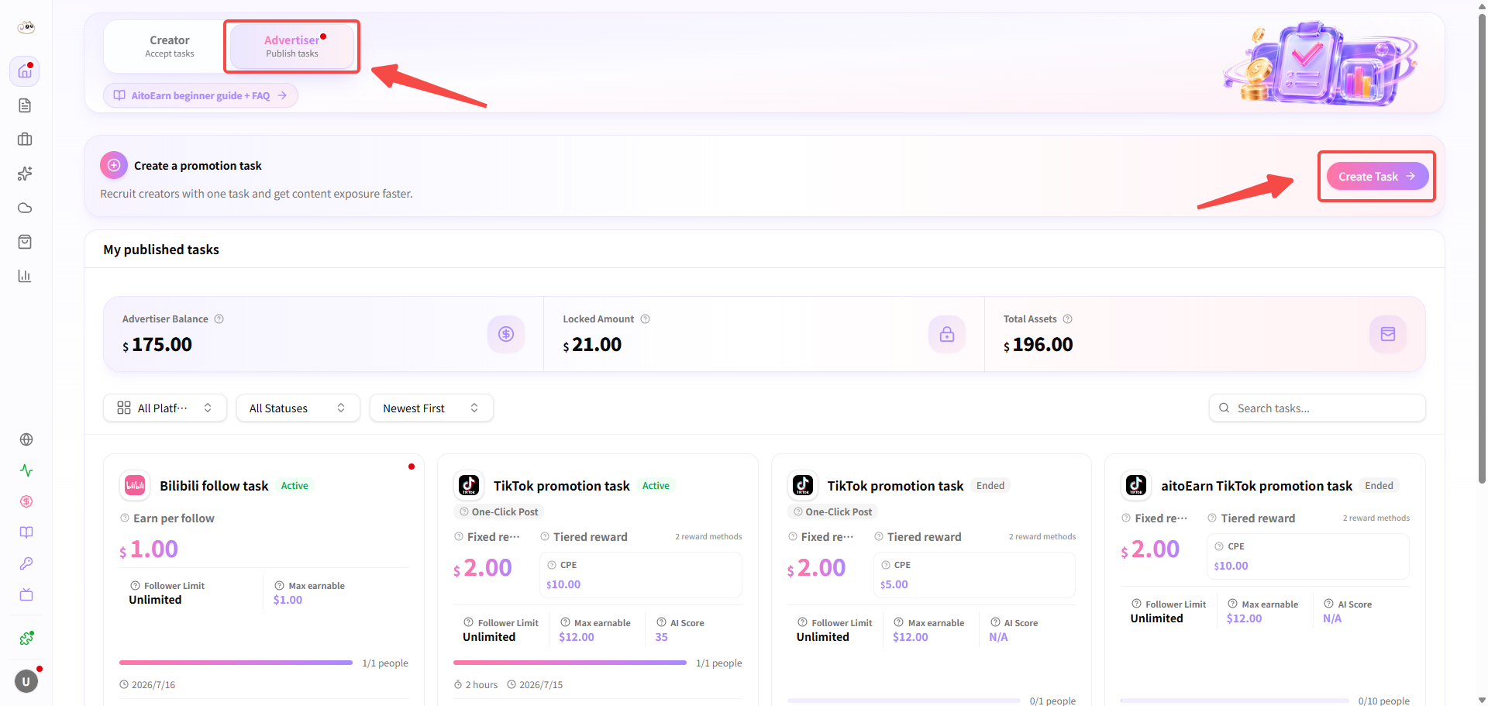Click the Create Task button
The width and height of the screenshot is (1488, 706).
pos(1377,176)
